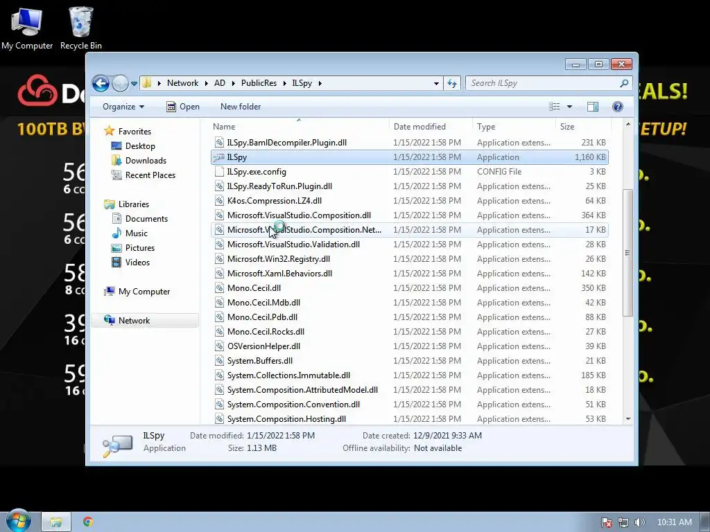Open Documents library in navigation pane

[x=146, y=219]
